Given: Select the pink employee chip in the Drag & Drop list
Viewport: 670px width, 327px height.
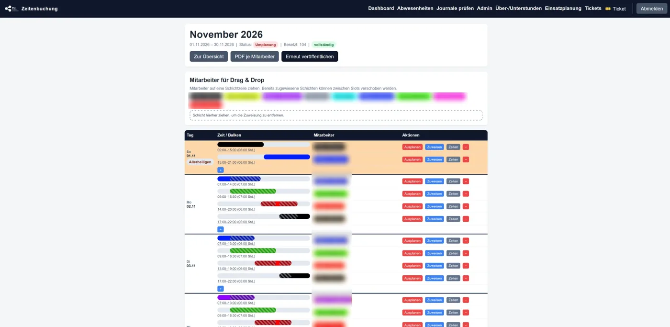Looking at the screenshot, I should pyautogui.click(x=449, y=96).
